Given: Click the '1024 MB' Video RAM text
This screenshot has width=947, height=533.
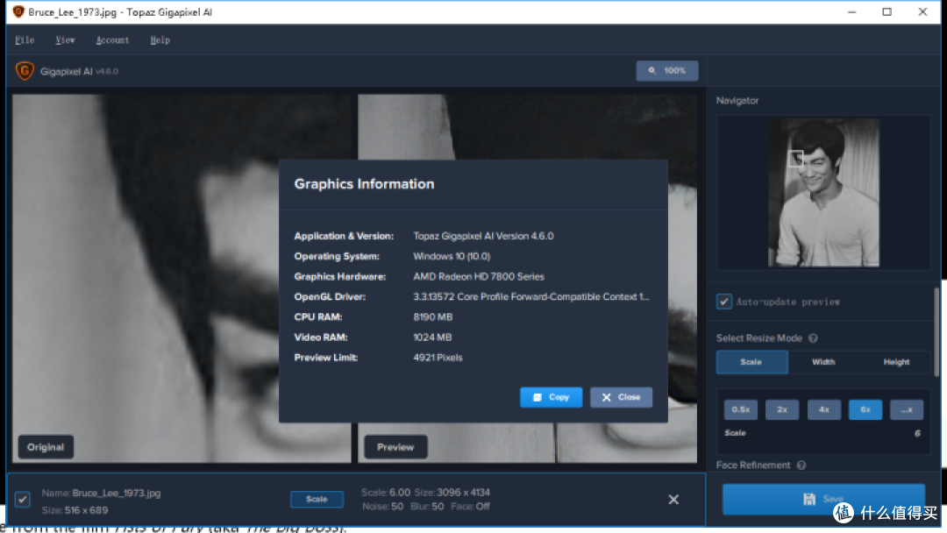Looking at the screenshot, I should pos(432,338).
